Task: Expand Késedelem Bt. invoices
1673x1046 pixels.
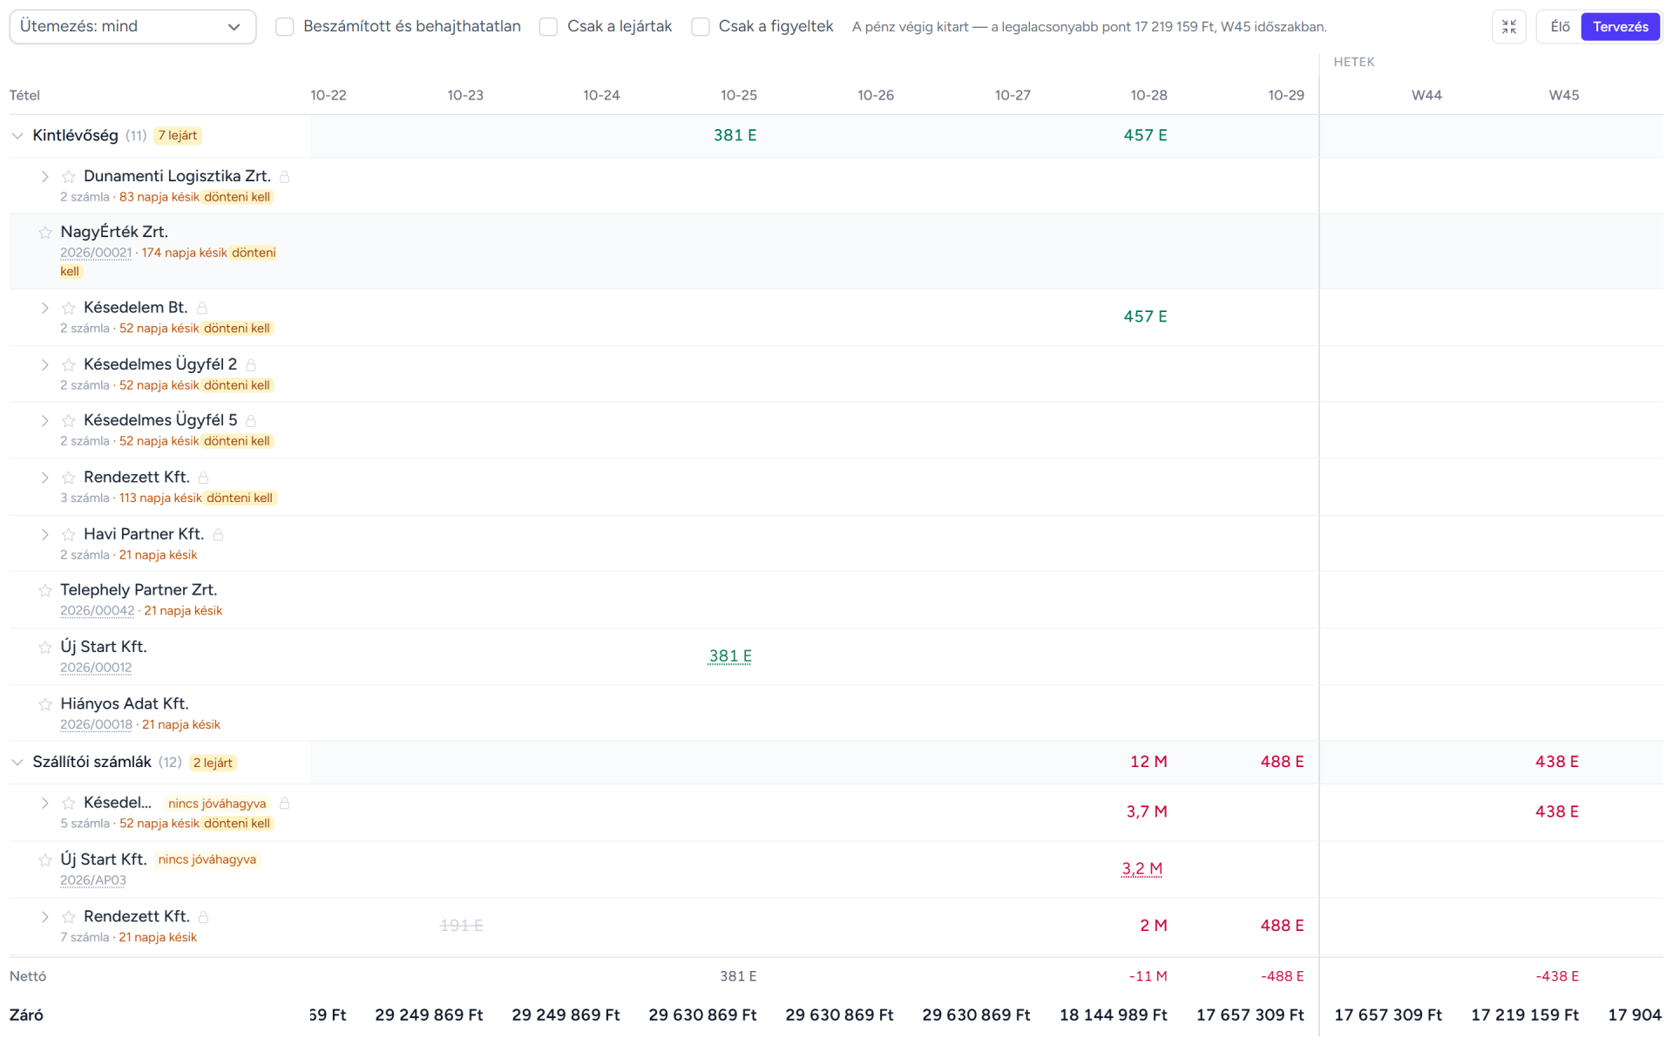Action: click(44, 308)
